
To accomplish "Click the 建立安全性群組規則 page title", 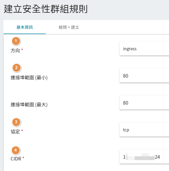I will tap(46, 9).
